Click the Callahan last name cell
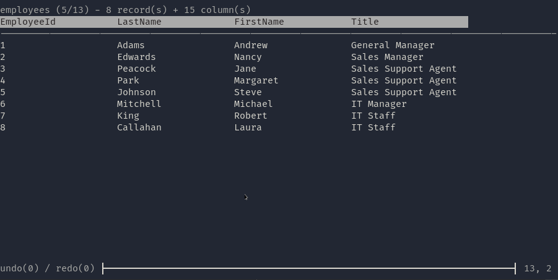This screenshot has width=558, height=280. coord(139,127)
